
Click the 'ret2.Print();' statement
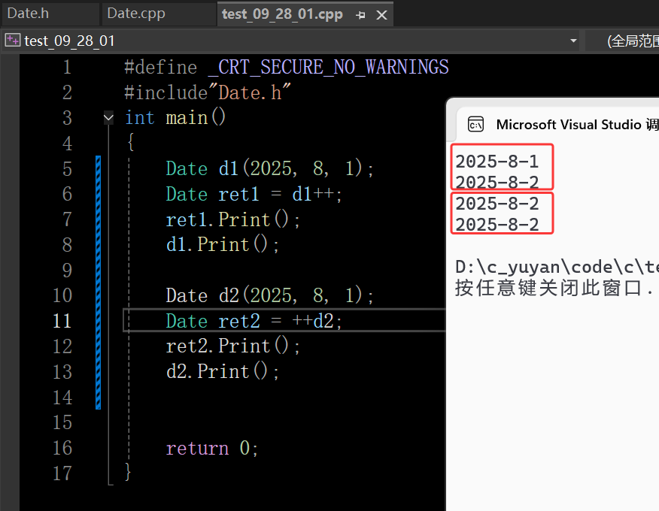coord(233,346)
